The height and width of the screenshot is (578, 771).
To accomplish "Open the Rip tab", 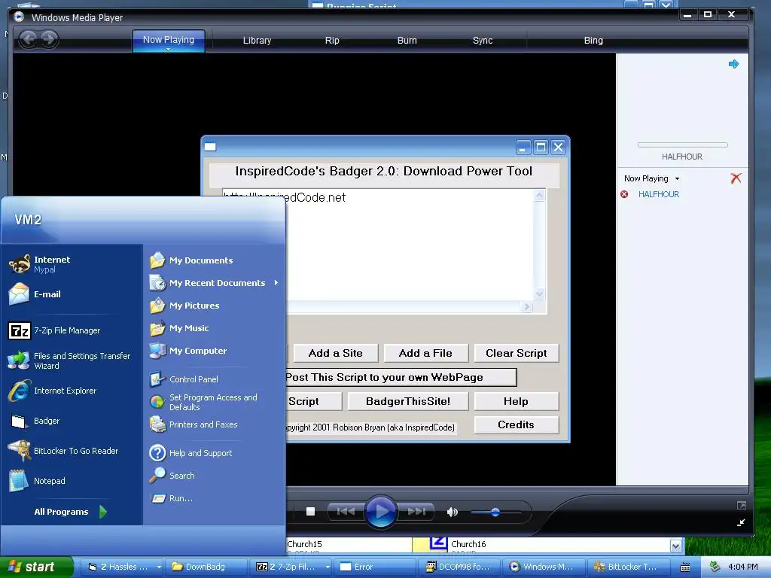I will 332,41.
